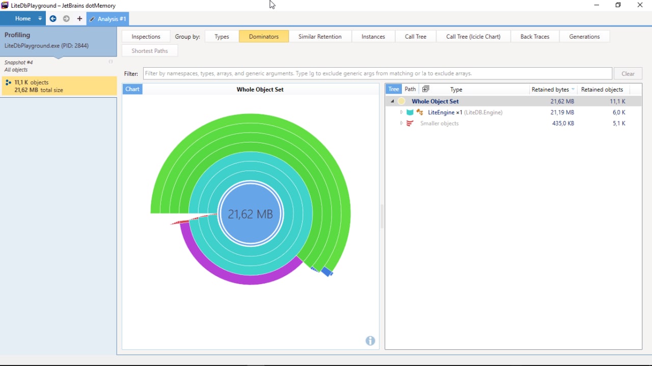Image resolution: width=652 pixels, height=366 pixels.
Task: Click the 6,0 K retained objects cell
Action: click(619, 112)
